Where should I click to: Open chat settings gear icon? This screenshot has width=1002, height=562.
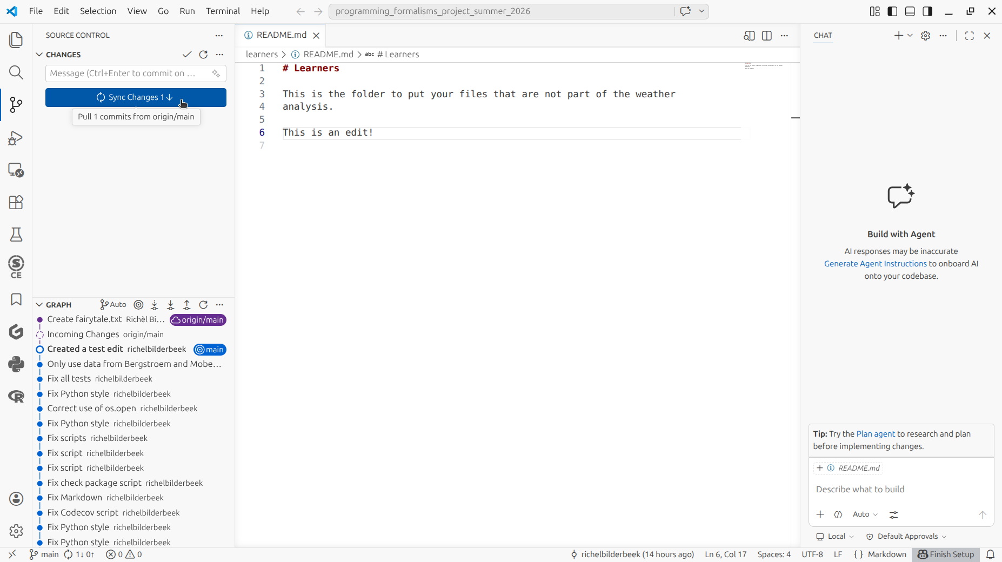926,36
